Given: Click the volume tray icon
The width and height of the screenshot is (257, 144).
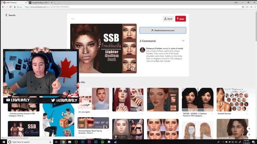Looking at the screenshot, I should (x=236, y=142).
